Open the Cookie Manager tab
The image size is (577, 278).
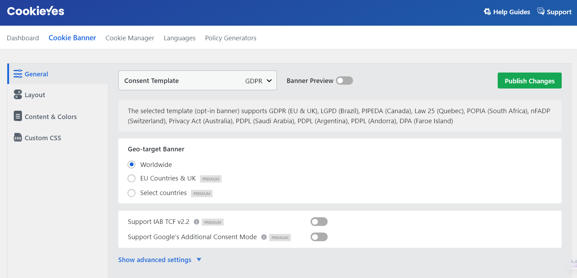pyautogui.click(x=130, y=38)
